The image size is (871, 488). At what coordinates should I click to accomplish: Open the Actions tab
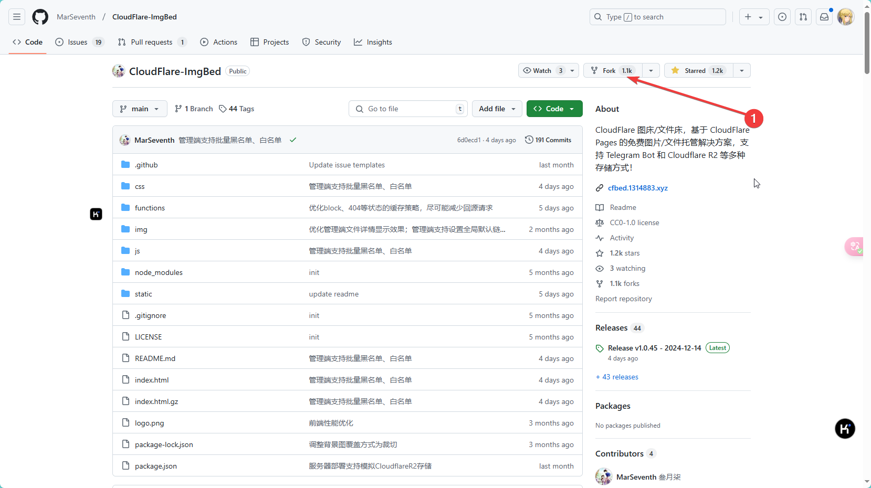tap(219, 42)
